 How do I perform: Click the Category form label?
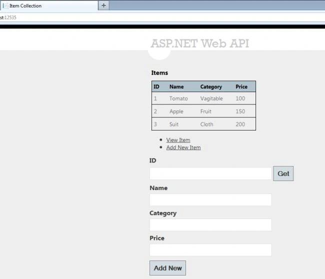tap(163, 213)
